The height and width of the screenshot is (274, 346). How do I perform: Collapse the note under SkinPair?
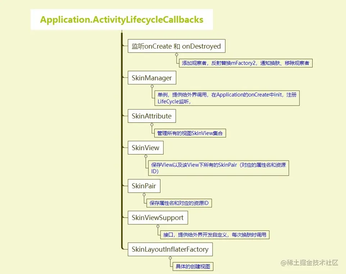(x=144, y=195)
